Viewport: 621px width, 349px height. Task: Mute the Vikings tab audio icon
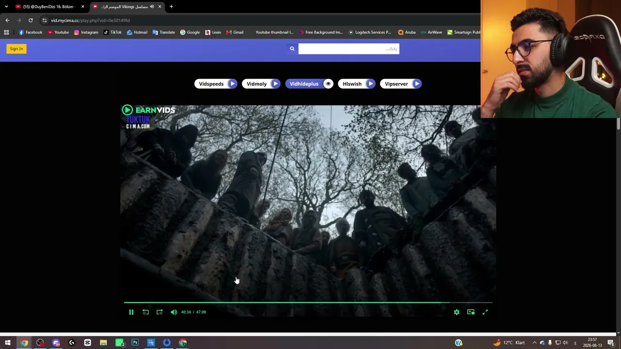[x=152, y=7]
